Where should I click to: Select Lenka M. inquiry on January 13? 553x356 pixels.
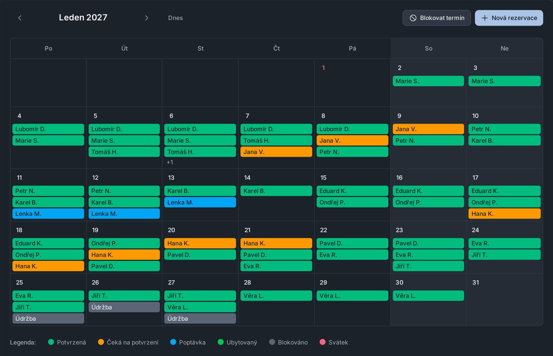tap(200, 202)
